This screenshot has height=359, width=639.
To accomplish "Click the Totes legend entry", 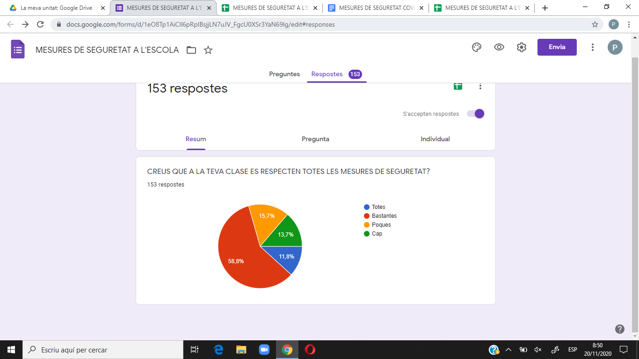I will tap(375, 207).
